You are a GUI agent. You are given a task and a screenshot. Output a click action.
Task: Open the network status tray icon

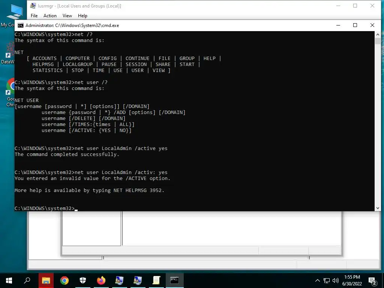pos(327,280)
